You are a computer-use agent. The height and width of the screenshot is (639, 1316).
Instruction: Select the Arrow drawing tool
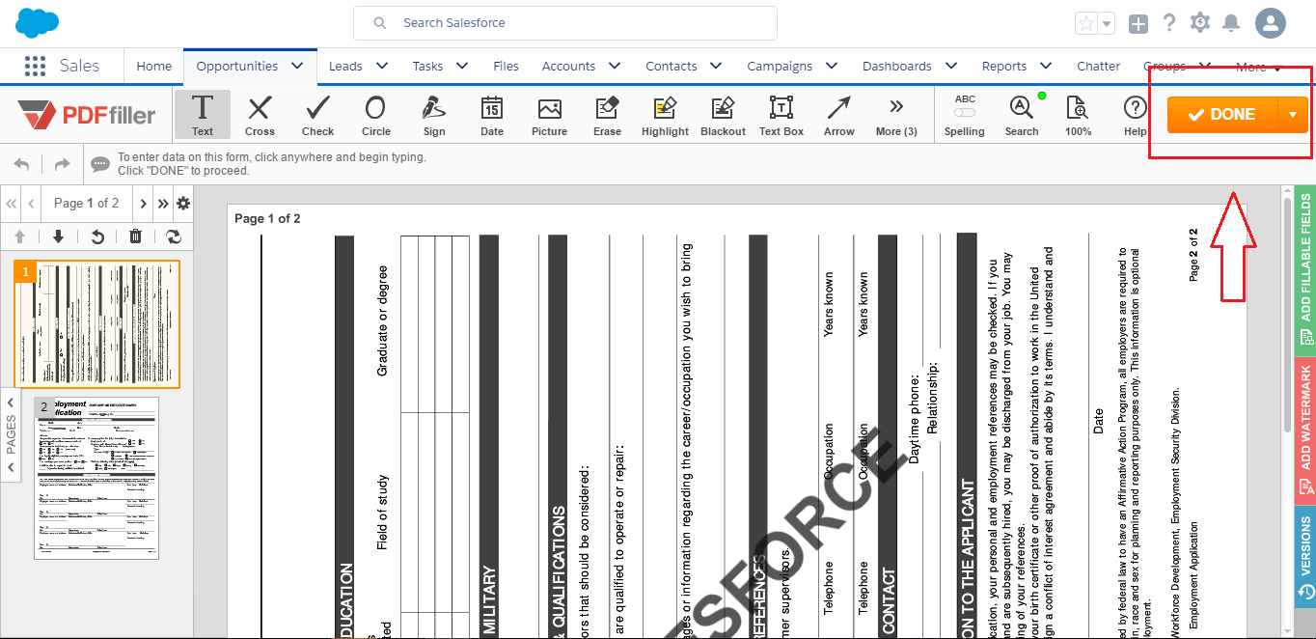click(839, 114)
